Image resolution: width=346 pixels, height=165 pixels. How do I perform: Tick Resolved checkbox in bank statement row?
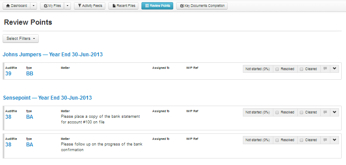click(277, 112)
